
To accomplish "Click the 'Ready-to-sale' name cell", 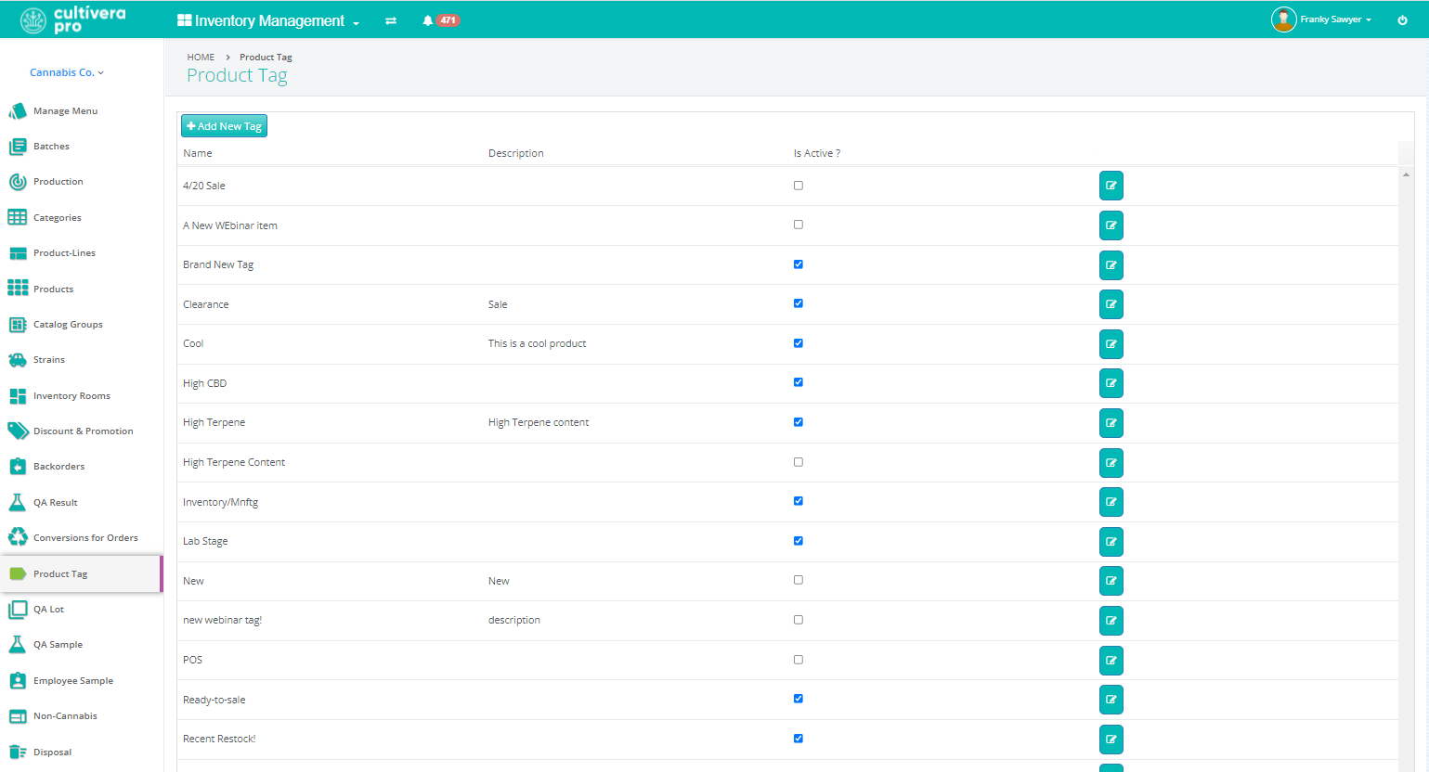I will [x=214, y=700].
